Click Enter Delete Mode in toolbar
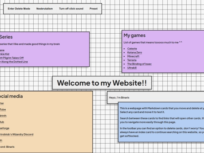Screen dimensions: 204x153 [19, 9]
